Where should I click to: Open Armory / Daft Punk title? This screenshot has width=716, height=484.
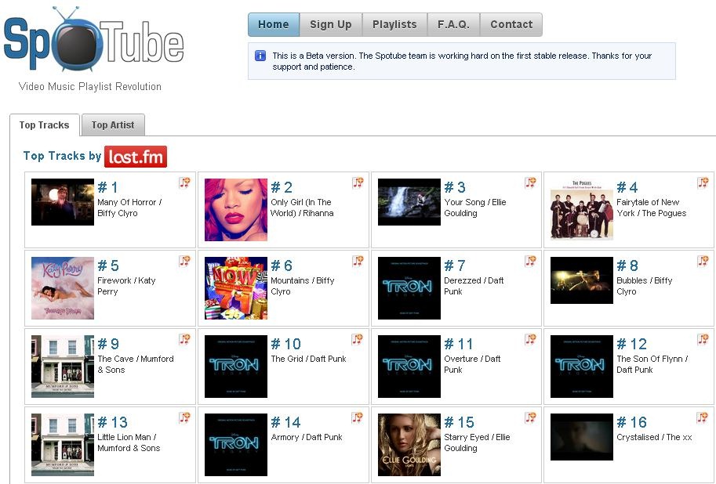[307, 438]
